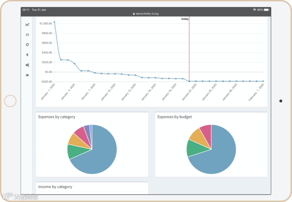292x202 pixels.
Task: Tap the Wi-Fi status icon
Action: coord(254,10)
